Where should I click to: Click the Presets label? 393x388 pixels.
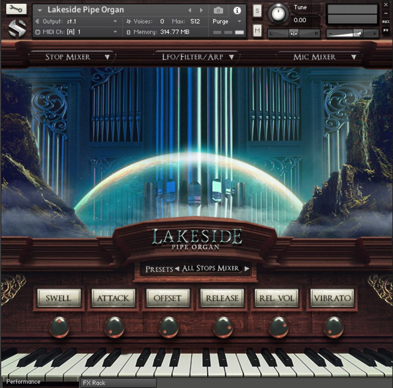[159, 269]
